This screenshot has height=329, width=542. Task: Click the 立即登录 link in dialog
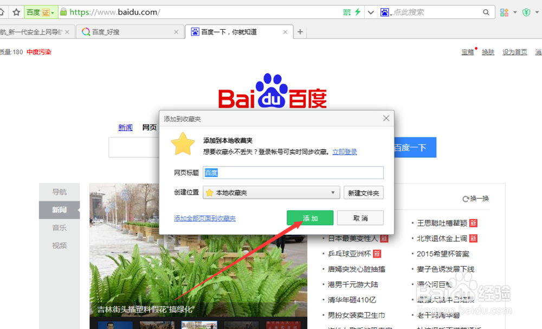click(345, 152)
